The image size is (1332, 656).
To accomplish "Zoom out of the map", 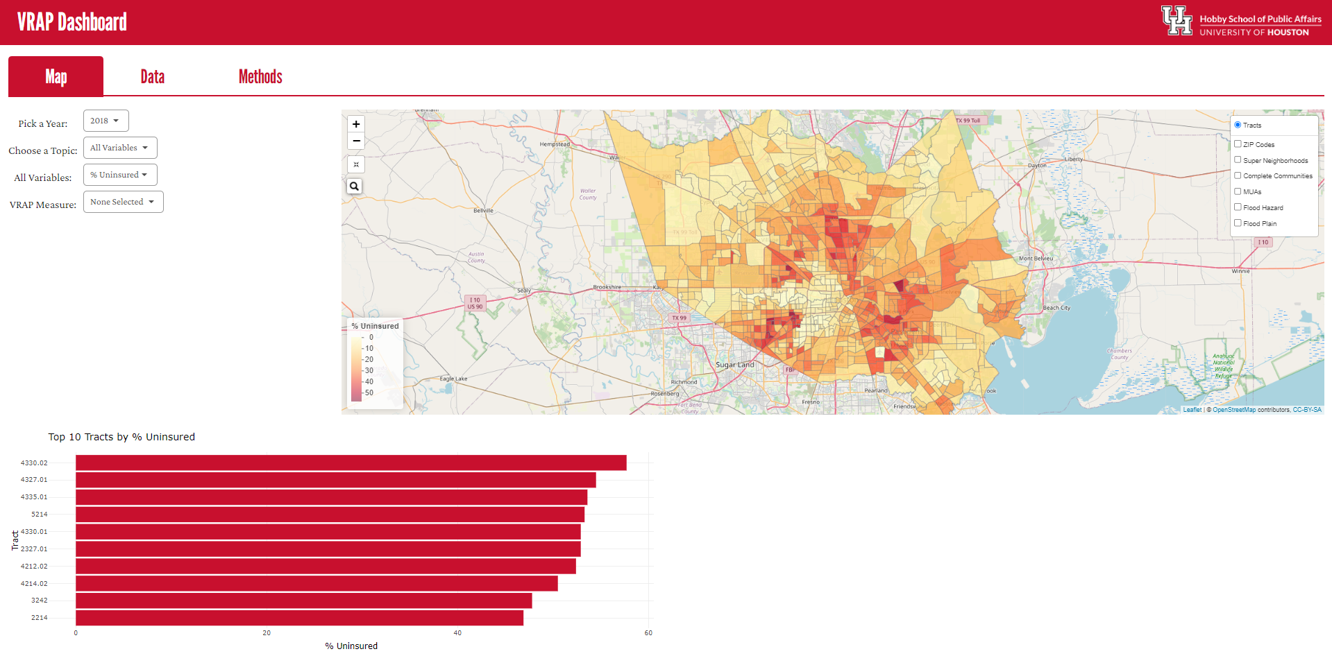I will point(356,141).
